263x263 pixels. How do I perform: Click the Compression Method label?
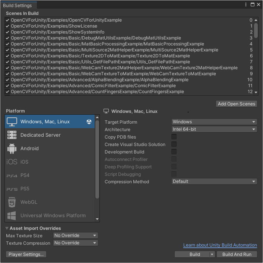(x=127, y=182)
